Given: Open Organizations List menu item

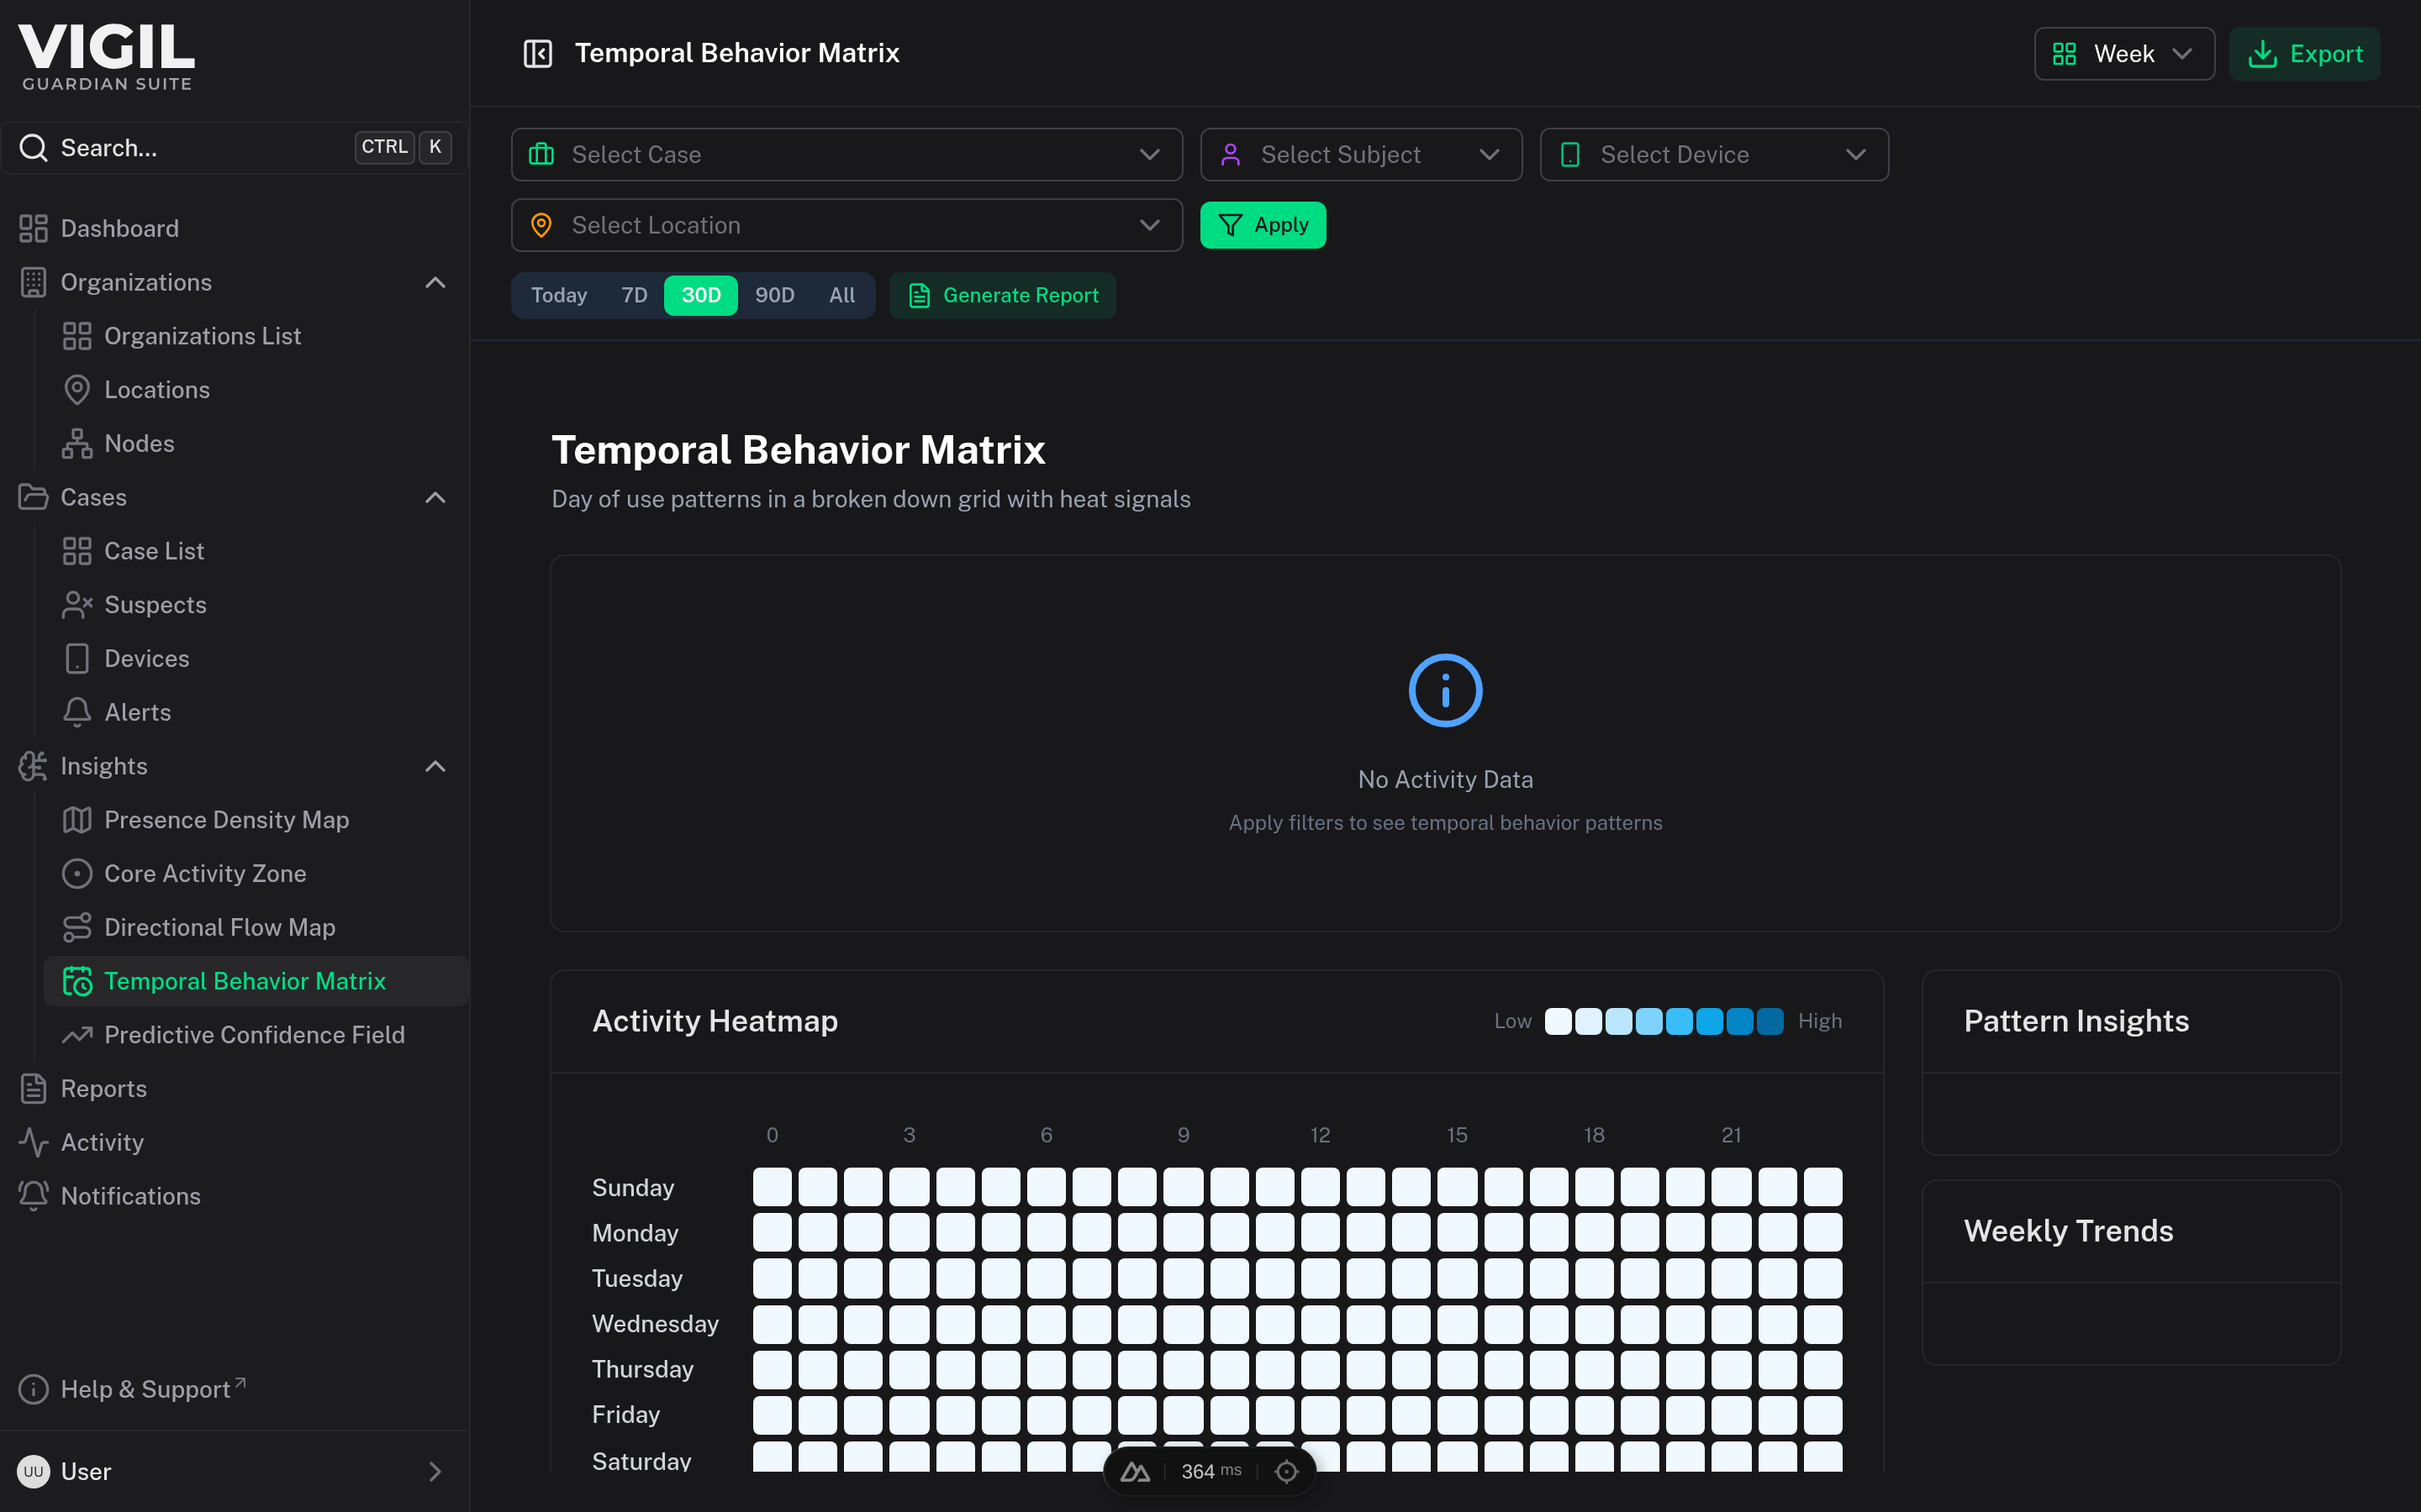Looking at the screenshot, I should coord(256,336).
